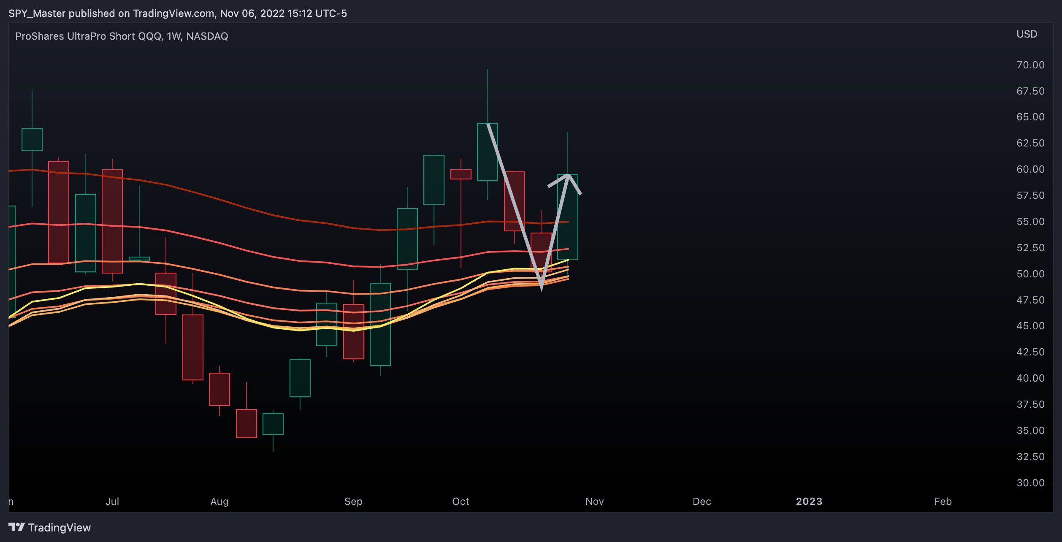Click the 70.00 price axis label
The image size is (1062, 542).
pyautogui.click(x=1030, y=65)
